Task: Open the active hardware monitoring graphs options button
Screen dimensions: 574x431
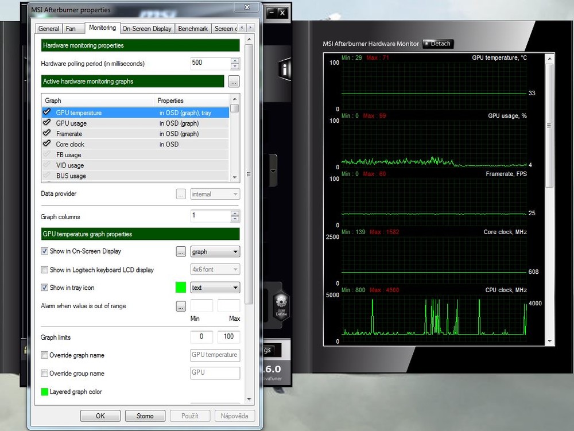Action: click(234, 81)
